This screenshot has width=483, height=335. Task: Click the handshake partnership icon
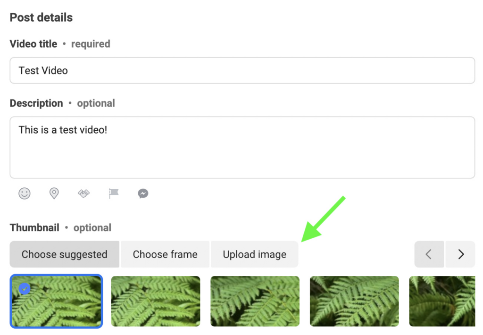click(83, 193)
